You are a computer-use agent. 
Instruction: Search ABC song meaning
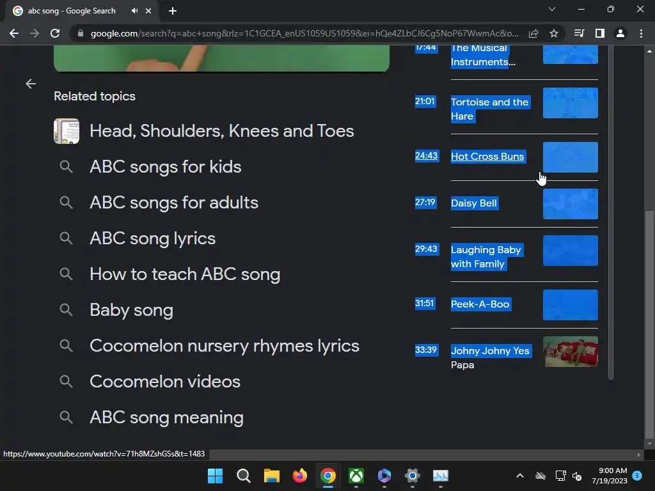tap(166, 417)
